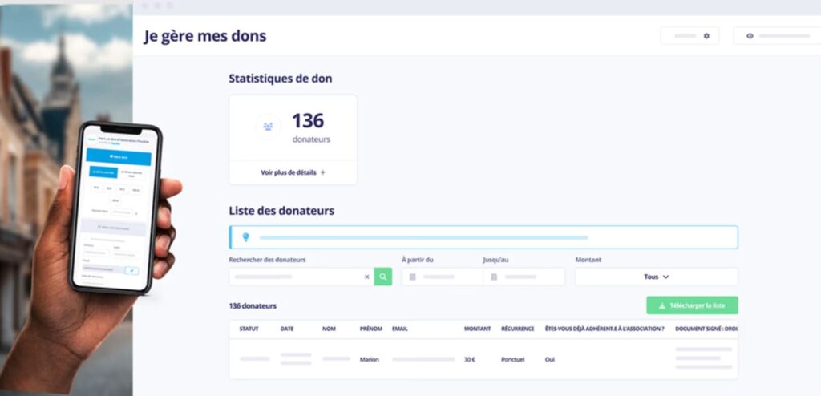
Task: Toggle the eye preview icon in header
Action: point(750,36)
